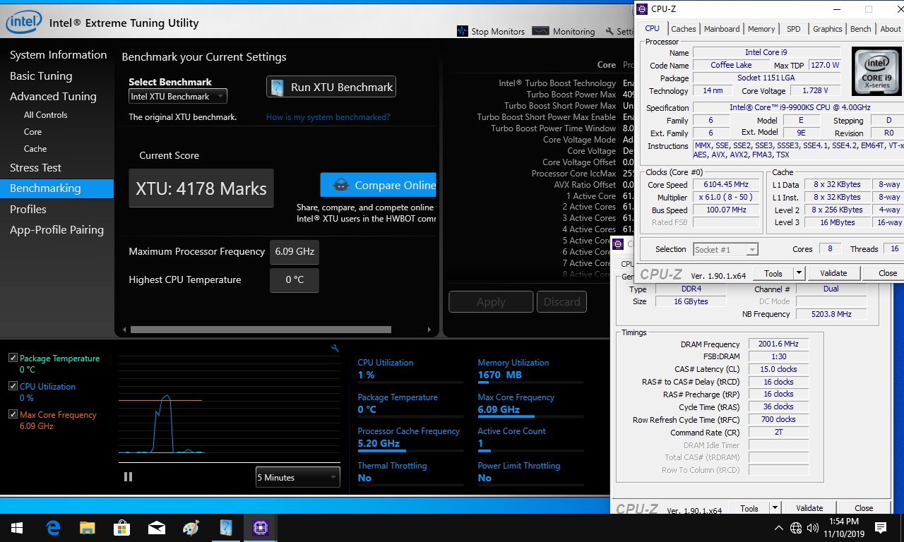Switch to CPU-Z About tab
904x542 pixels.
click(x=890, y=29)
